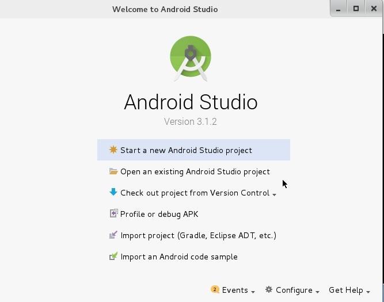Viewport: 384px width, 302px height.
Task: Select "Profile or debug APK" text
Action: pos(159,214)
